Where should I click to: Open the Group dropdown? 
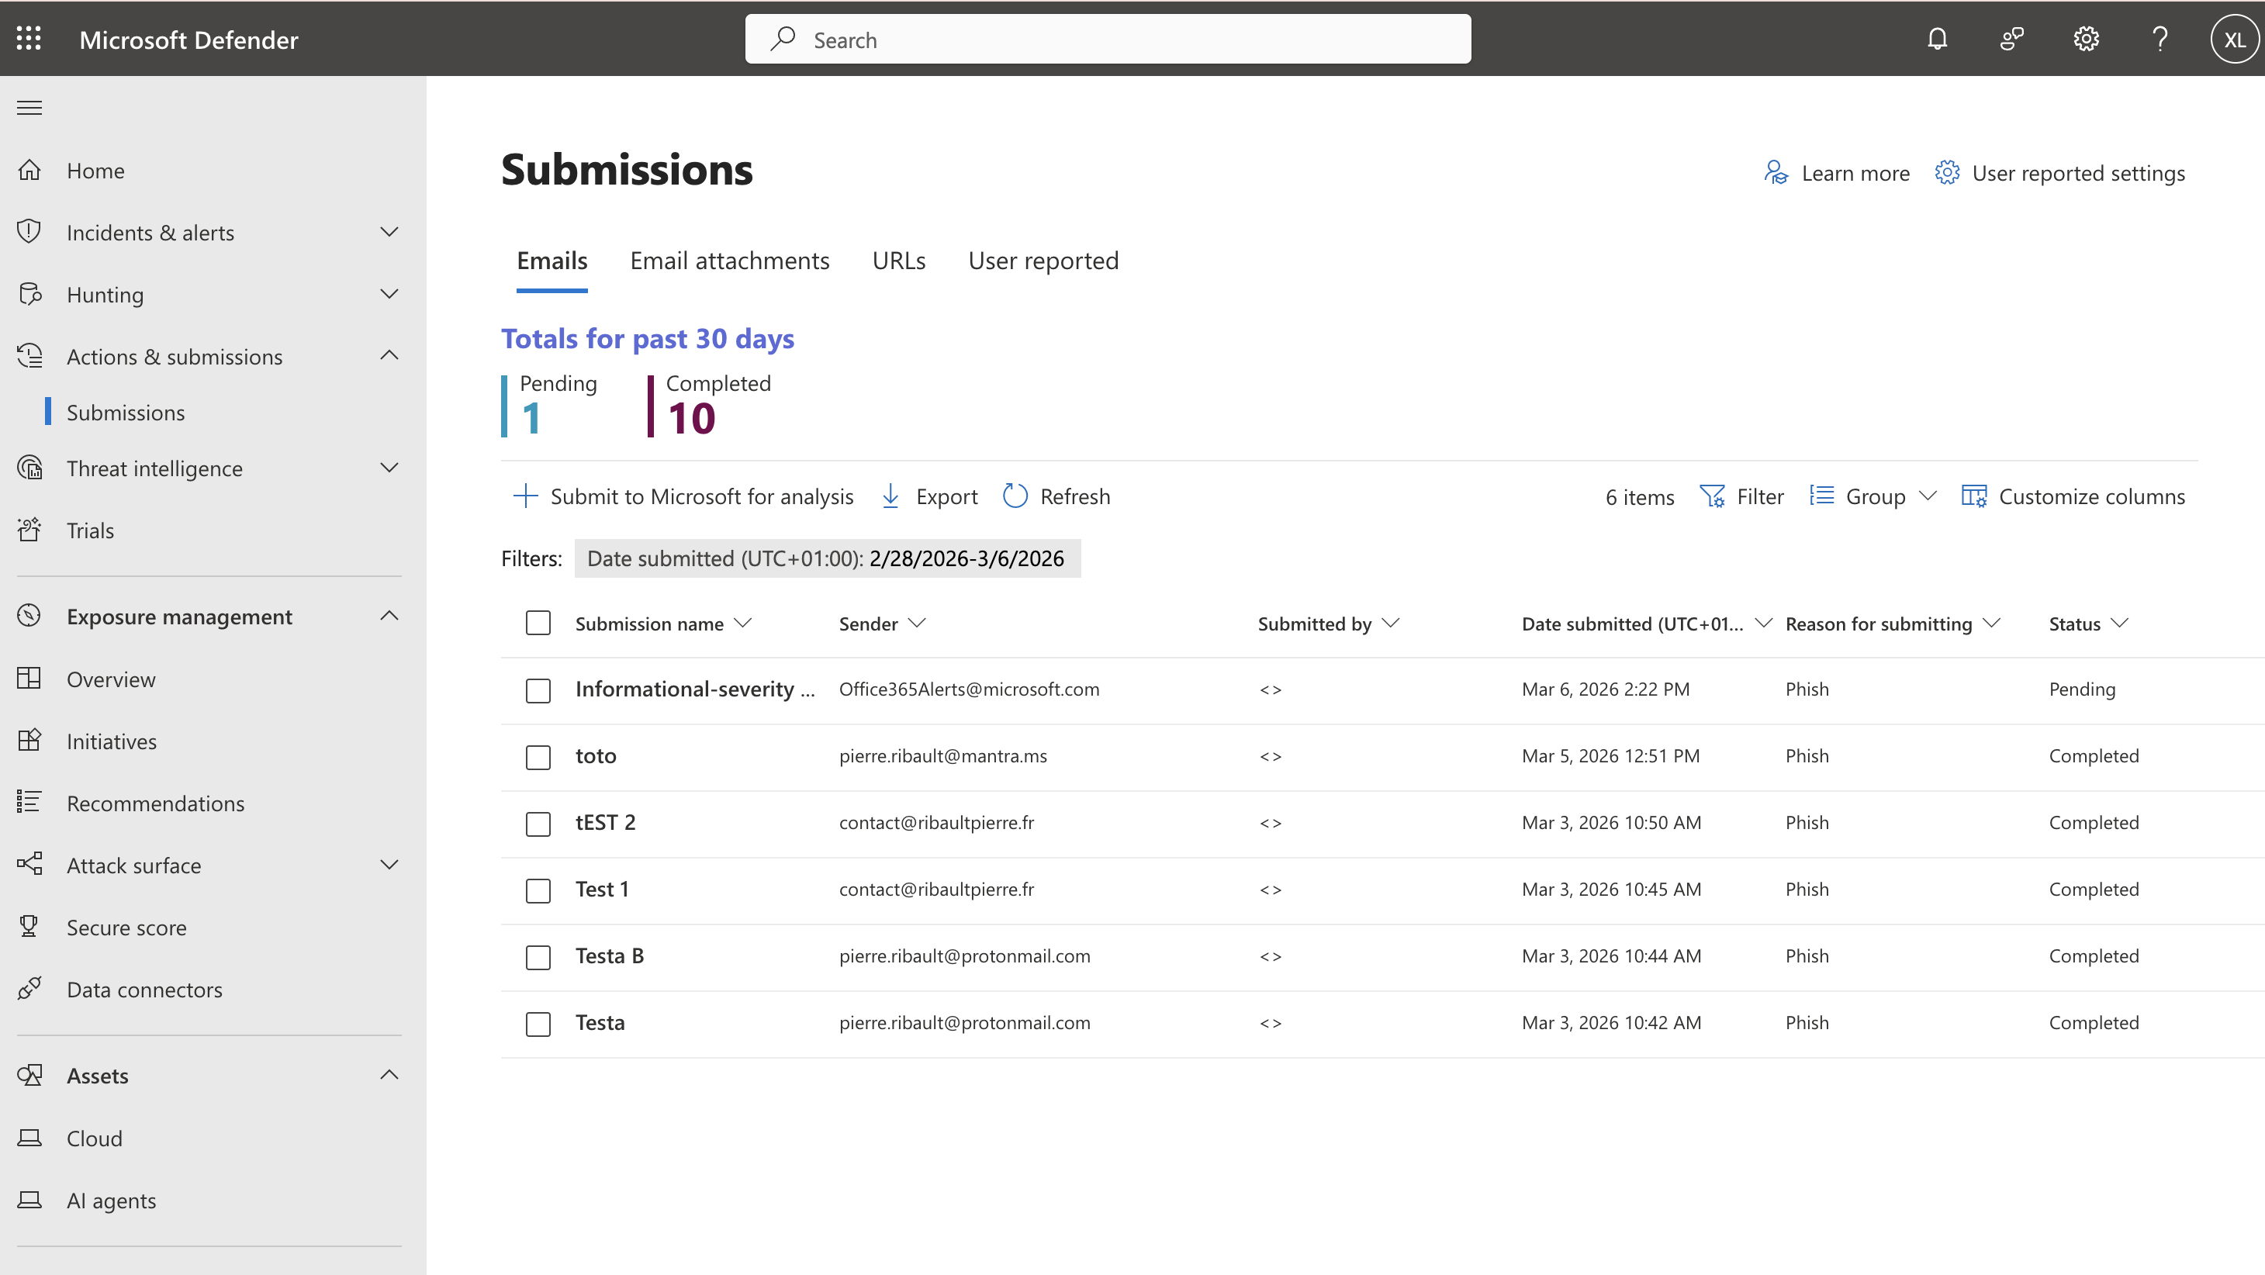click(x=1873, y=496)
